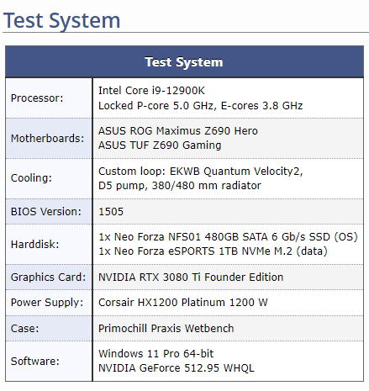
Task: Click Intel Core i9-12900K text
Action: (151, 91)
